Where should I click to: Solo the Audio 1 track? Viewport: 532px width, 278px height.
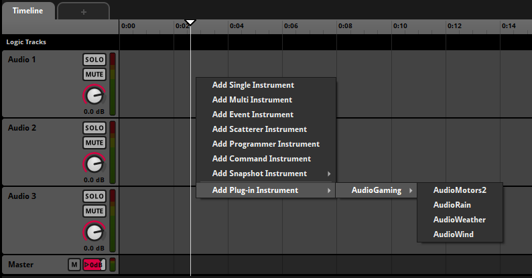94,60
